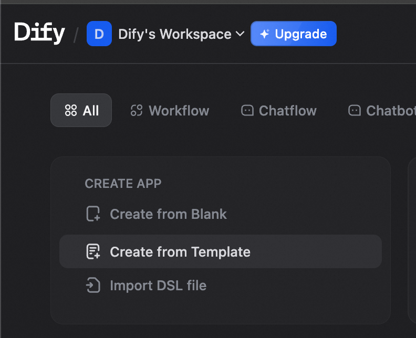Click the Import DSL file icon

(x=93, y=285)
